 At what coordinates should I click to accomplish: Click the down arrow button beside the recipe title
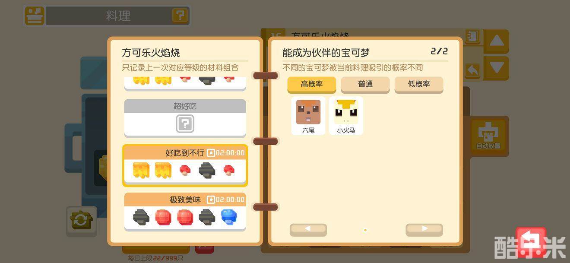tap(497, 68)
